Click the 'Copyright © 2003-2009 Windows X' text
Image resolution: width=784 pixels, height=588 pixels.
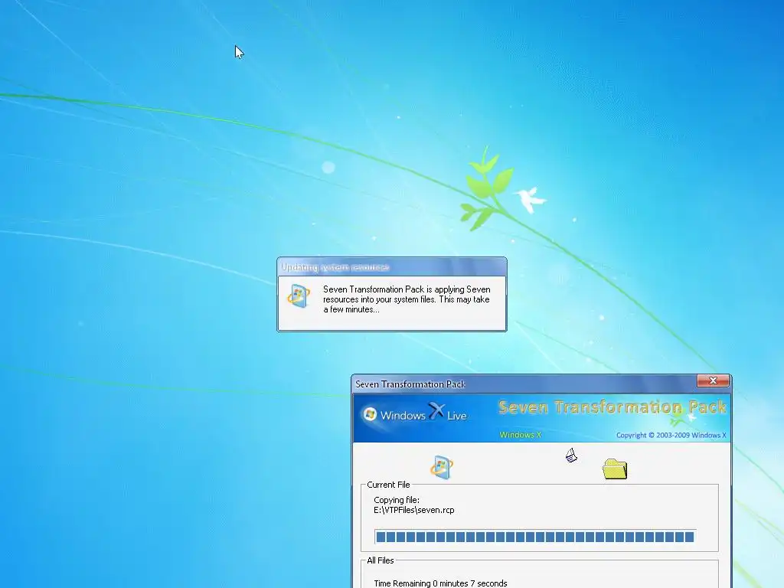click(671, 435)
